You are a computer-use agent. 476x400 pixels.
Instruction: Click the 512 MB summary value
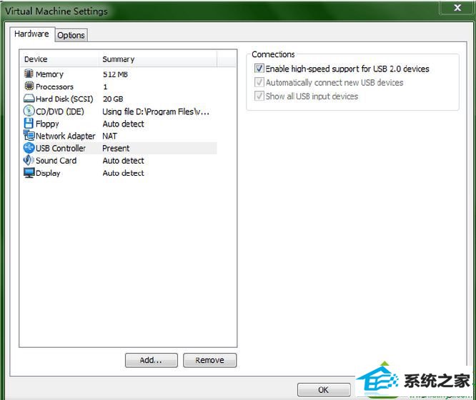point(115,74)
